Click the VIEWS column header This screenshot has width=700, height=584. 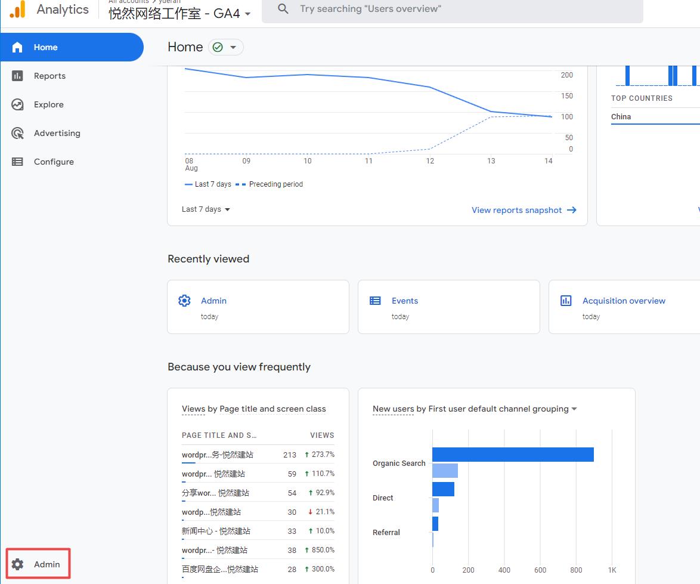tap(322, 435)
